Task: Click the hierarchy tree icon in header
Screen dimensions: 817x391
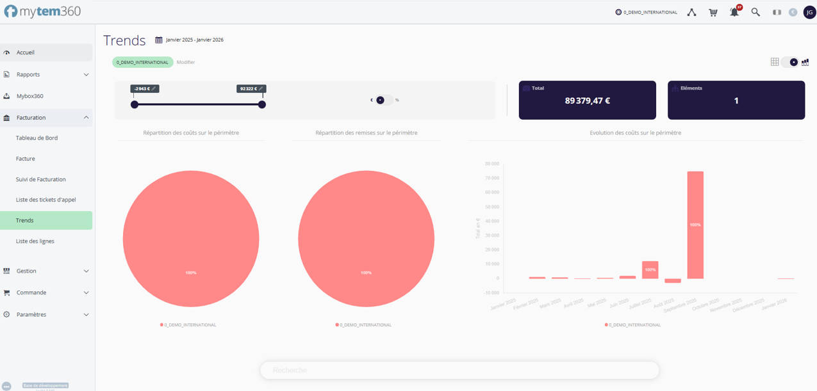Action: 691,12
